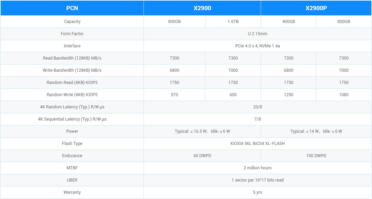Click the Flash Type label
Image resolution: width=372 pixels, height=199 pixels.
pos(72,144)
